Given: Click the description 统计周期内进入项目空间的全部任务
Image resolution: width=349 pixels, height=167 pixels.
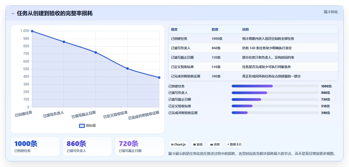Looking at the screenshot, I should coord(268,39).
